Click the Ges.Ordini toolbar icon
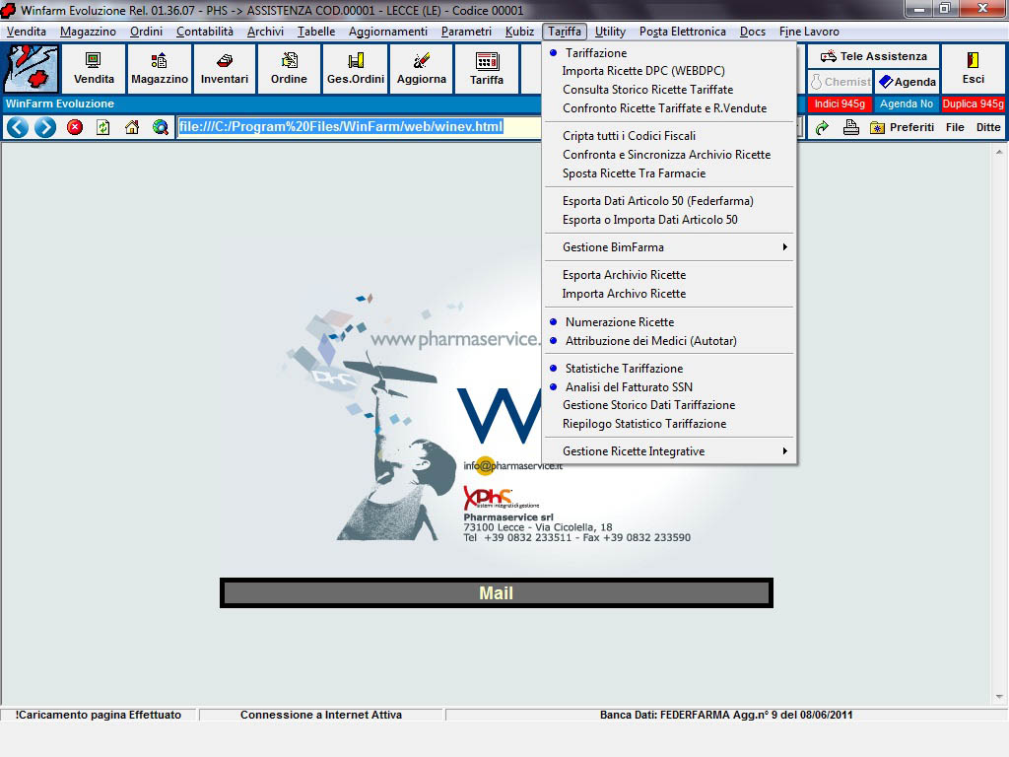This screenshot has width=1009, height=757. click(x=356, y=68)
